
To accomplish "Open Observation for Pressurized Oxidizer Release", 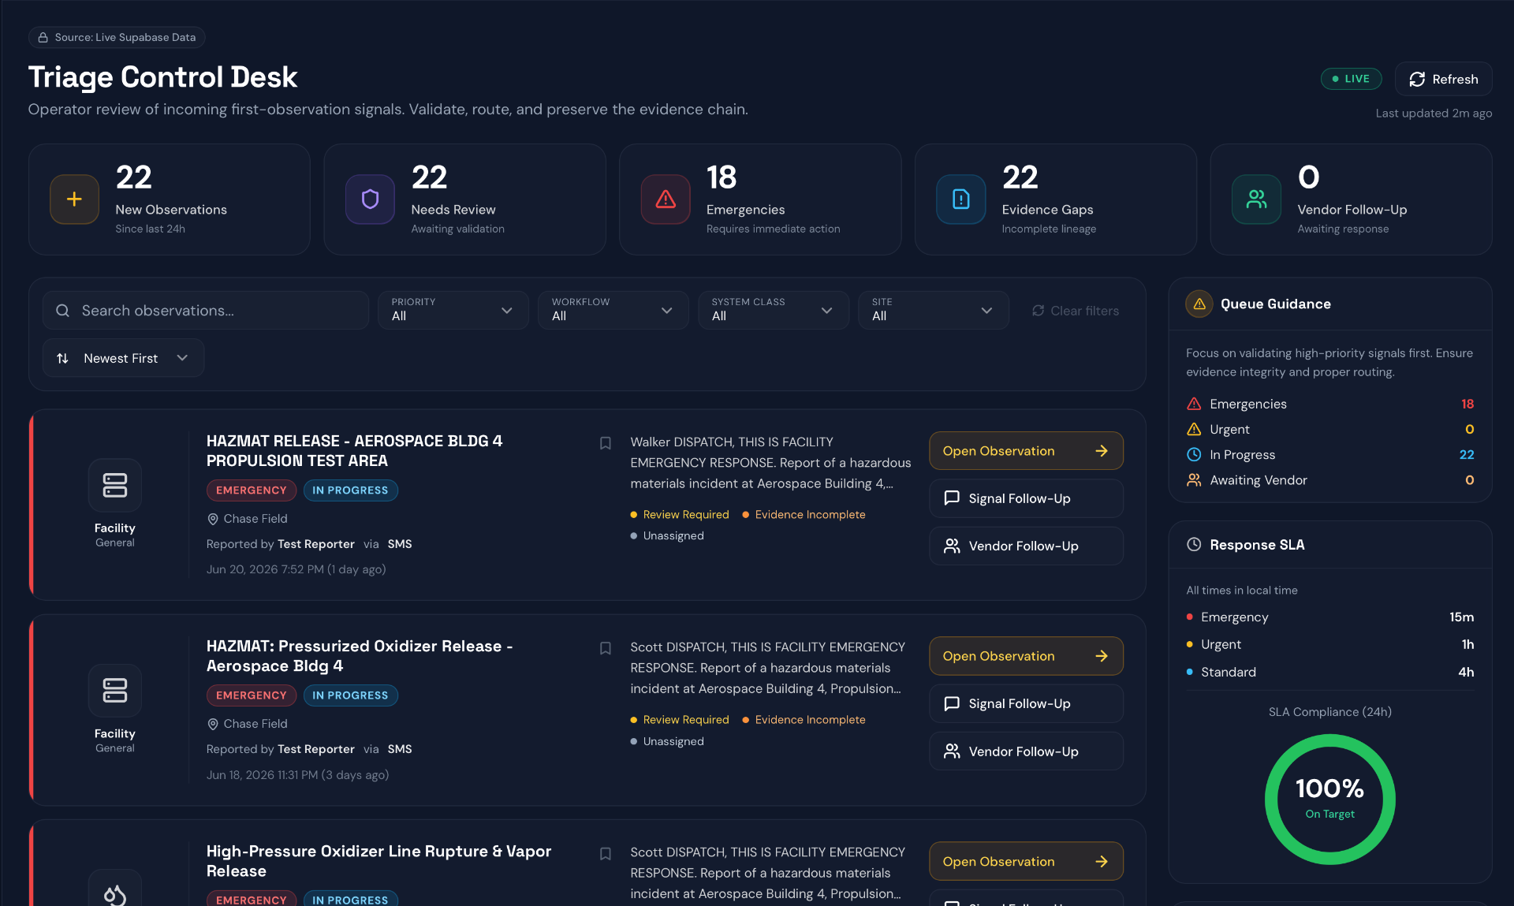I will [x=1026, y=656].
